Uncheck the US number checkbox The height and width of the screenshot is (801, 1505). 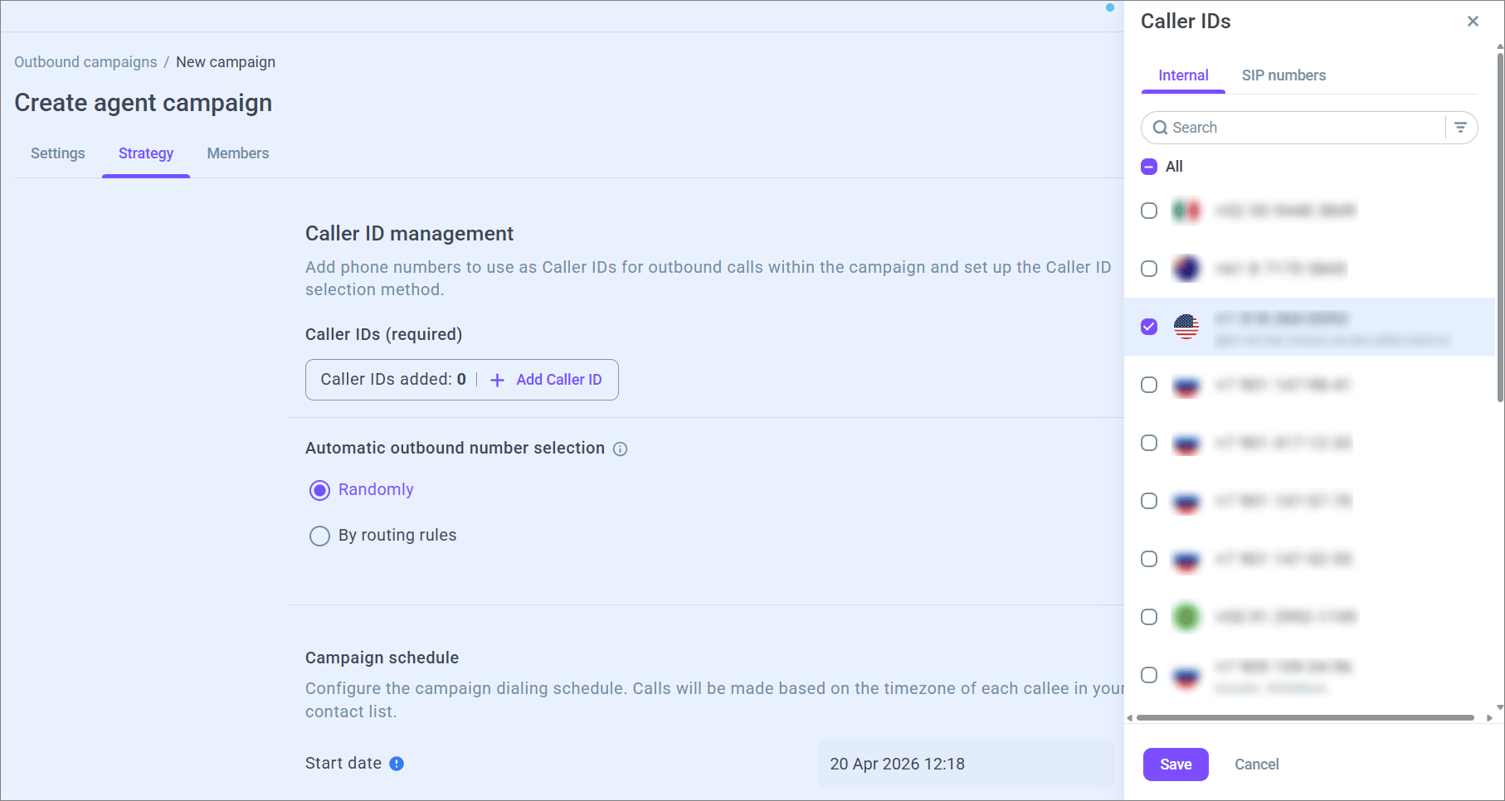point(1149,327)
